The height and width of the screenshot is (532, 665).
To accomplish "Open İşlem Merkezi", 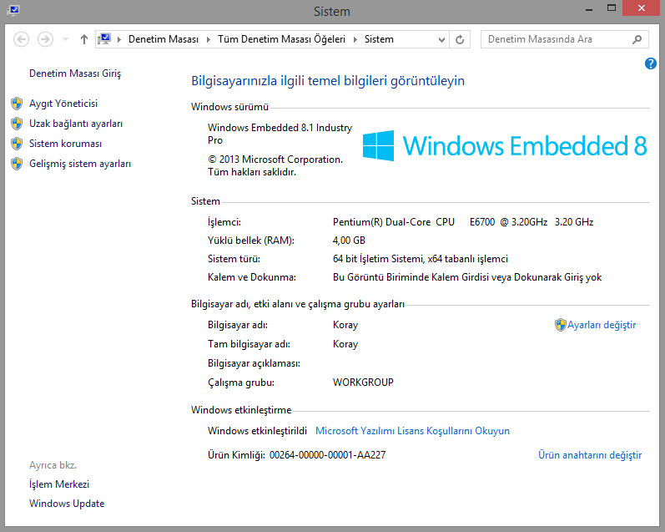I will pyautogui.click(x=59, y=484).
